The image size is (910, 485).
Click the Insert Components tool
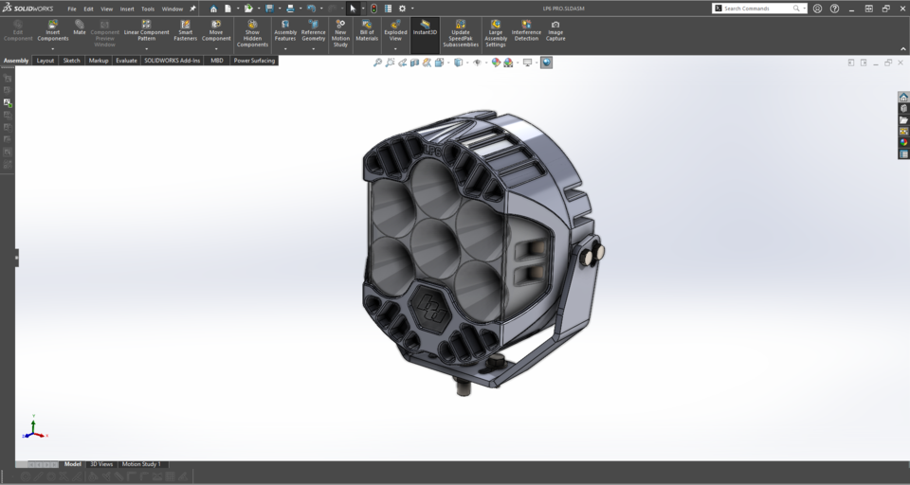click(x=53, y=30)
